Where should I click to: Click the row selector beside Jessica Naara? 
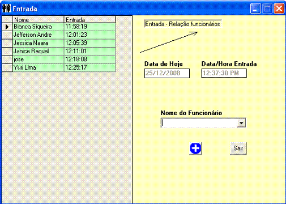coord(7,43)
